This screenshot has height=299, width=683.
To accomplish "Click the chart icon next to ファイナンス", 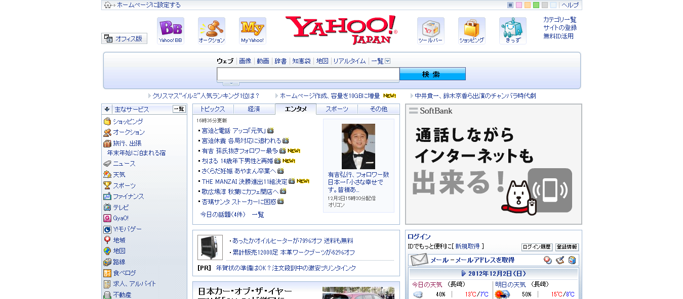I will pos(107,196).
